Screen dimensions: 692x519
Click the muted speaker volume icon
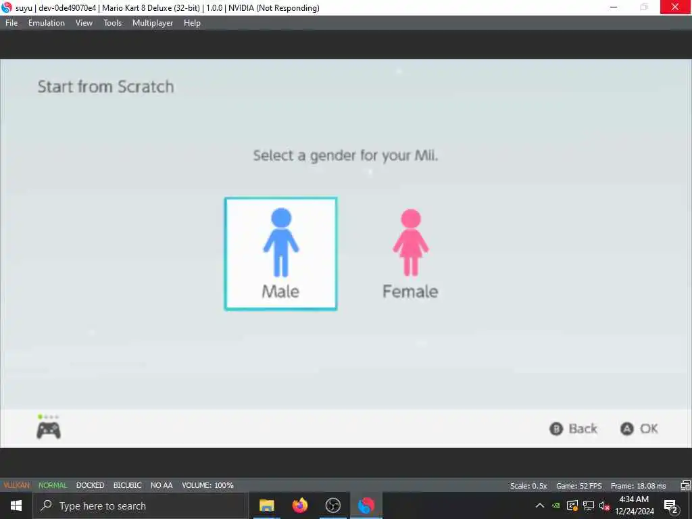[604, 505]
